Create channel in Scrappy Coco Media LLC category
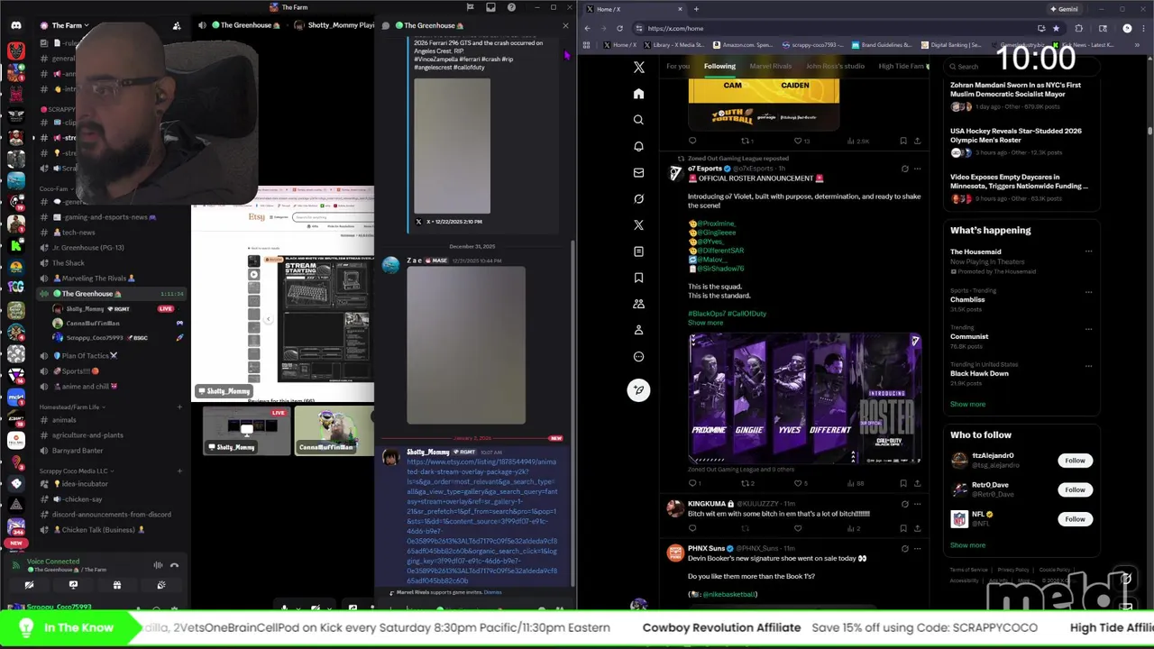 coord(179,471)
